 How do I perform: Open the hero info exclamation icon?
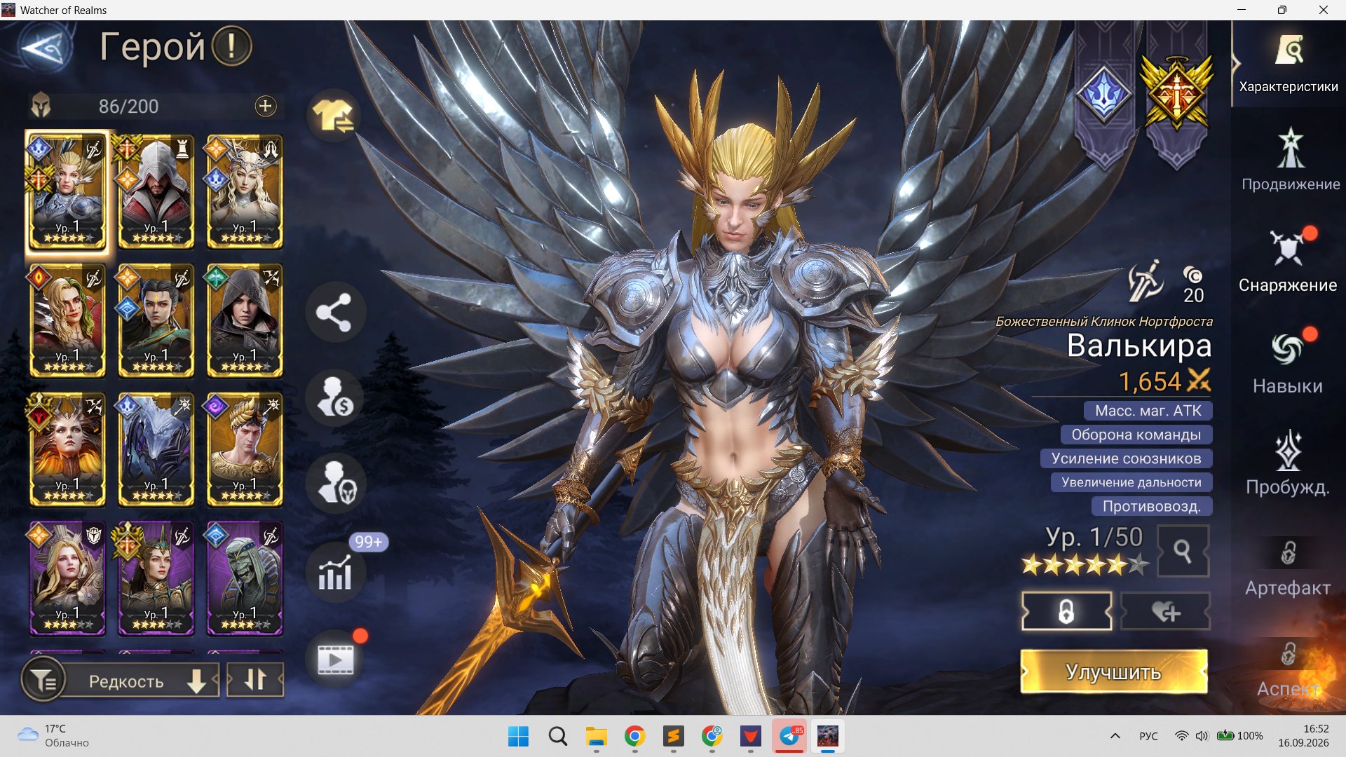tap(231, 46)
